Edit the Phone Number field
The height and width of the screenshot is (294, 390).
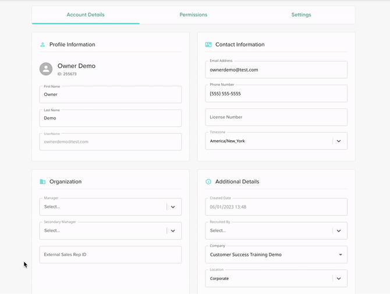[x=276, y=94]
